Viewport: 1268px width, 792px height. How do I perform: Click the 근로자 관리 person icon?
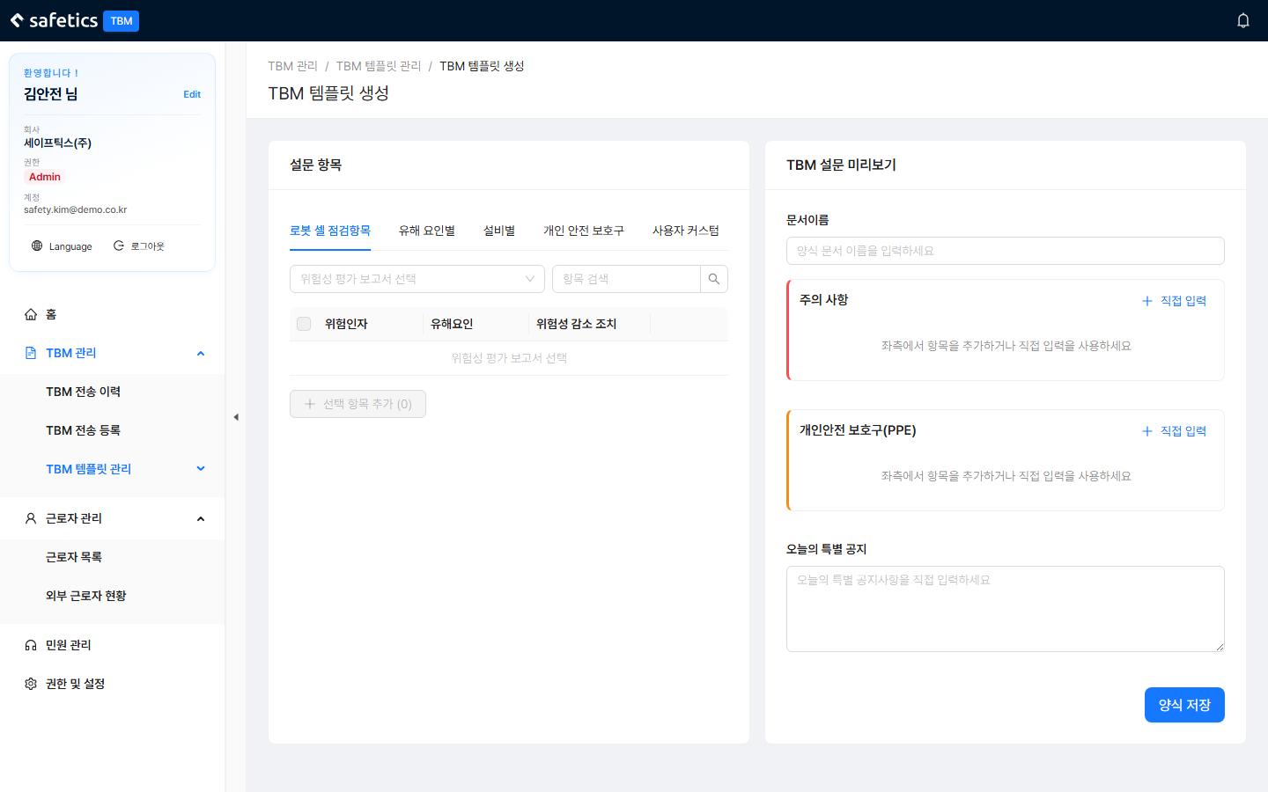click(31, 518)
